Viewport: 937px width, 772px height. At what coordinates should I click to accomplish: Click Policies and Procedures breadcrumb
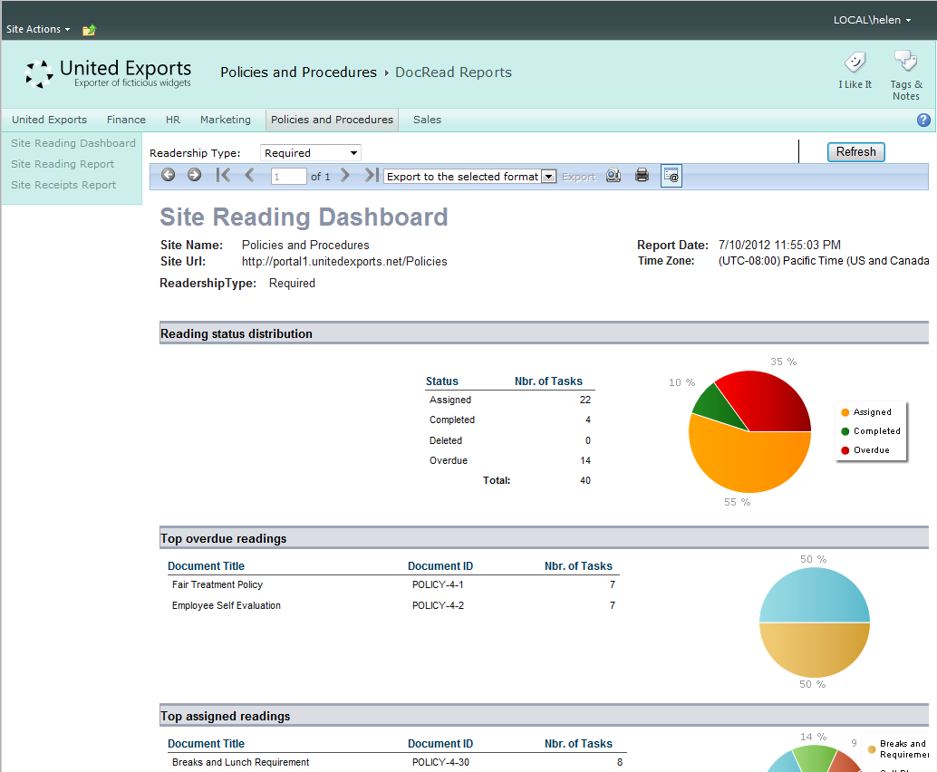coord(298,72)
